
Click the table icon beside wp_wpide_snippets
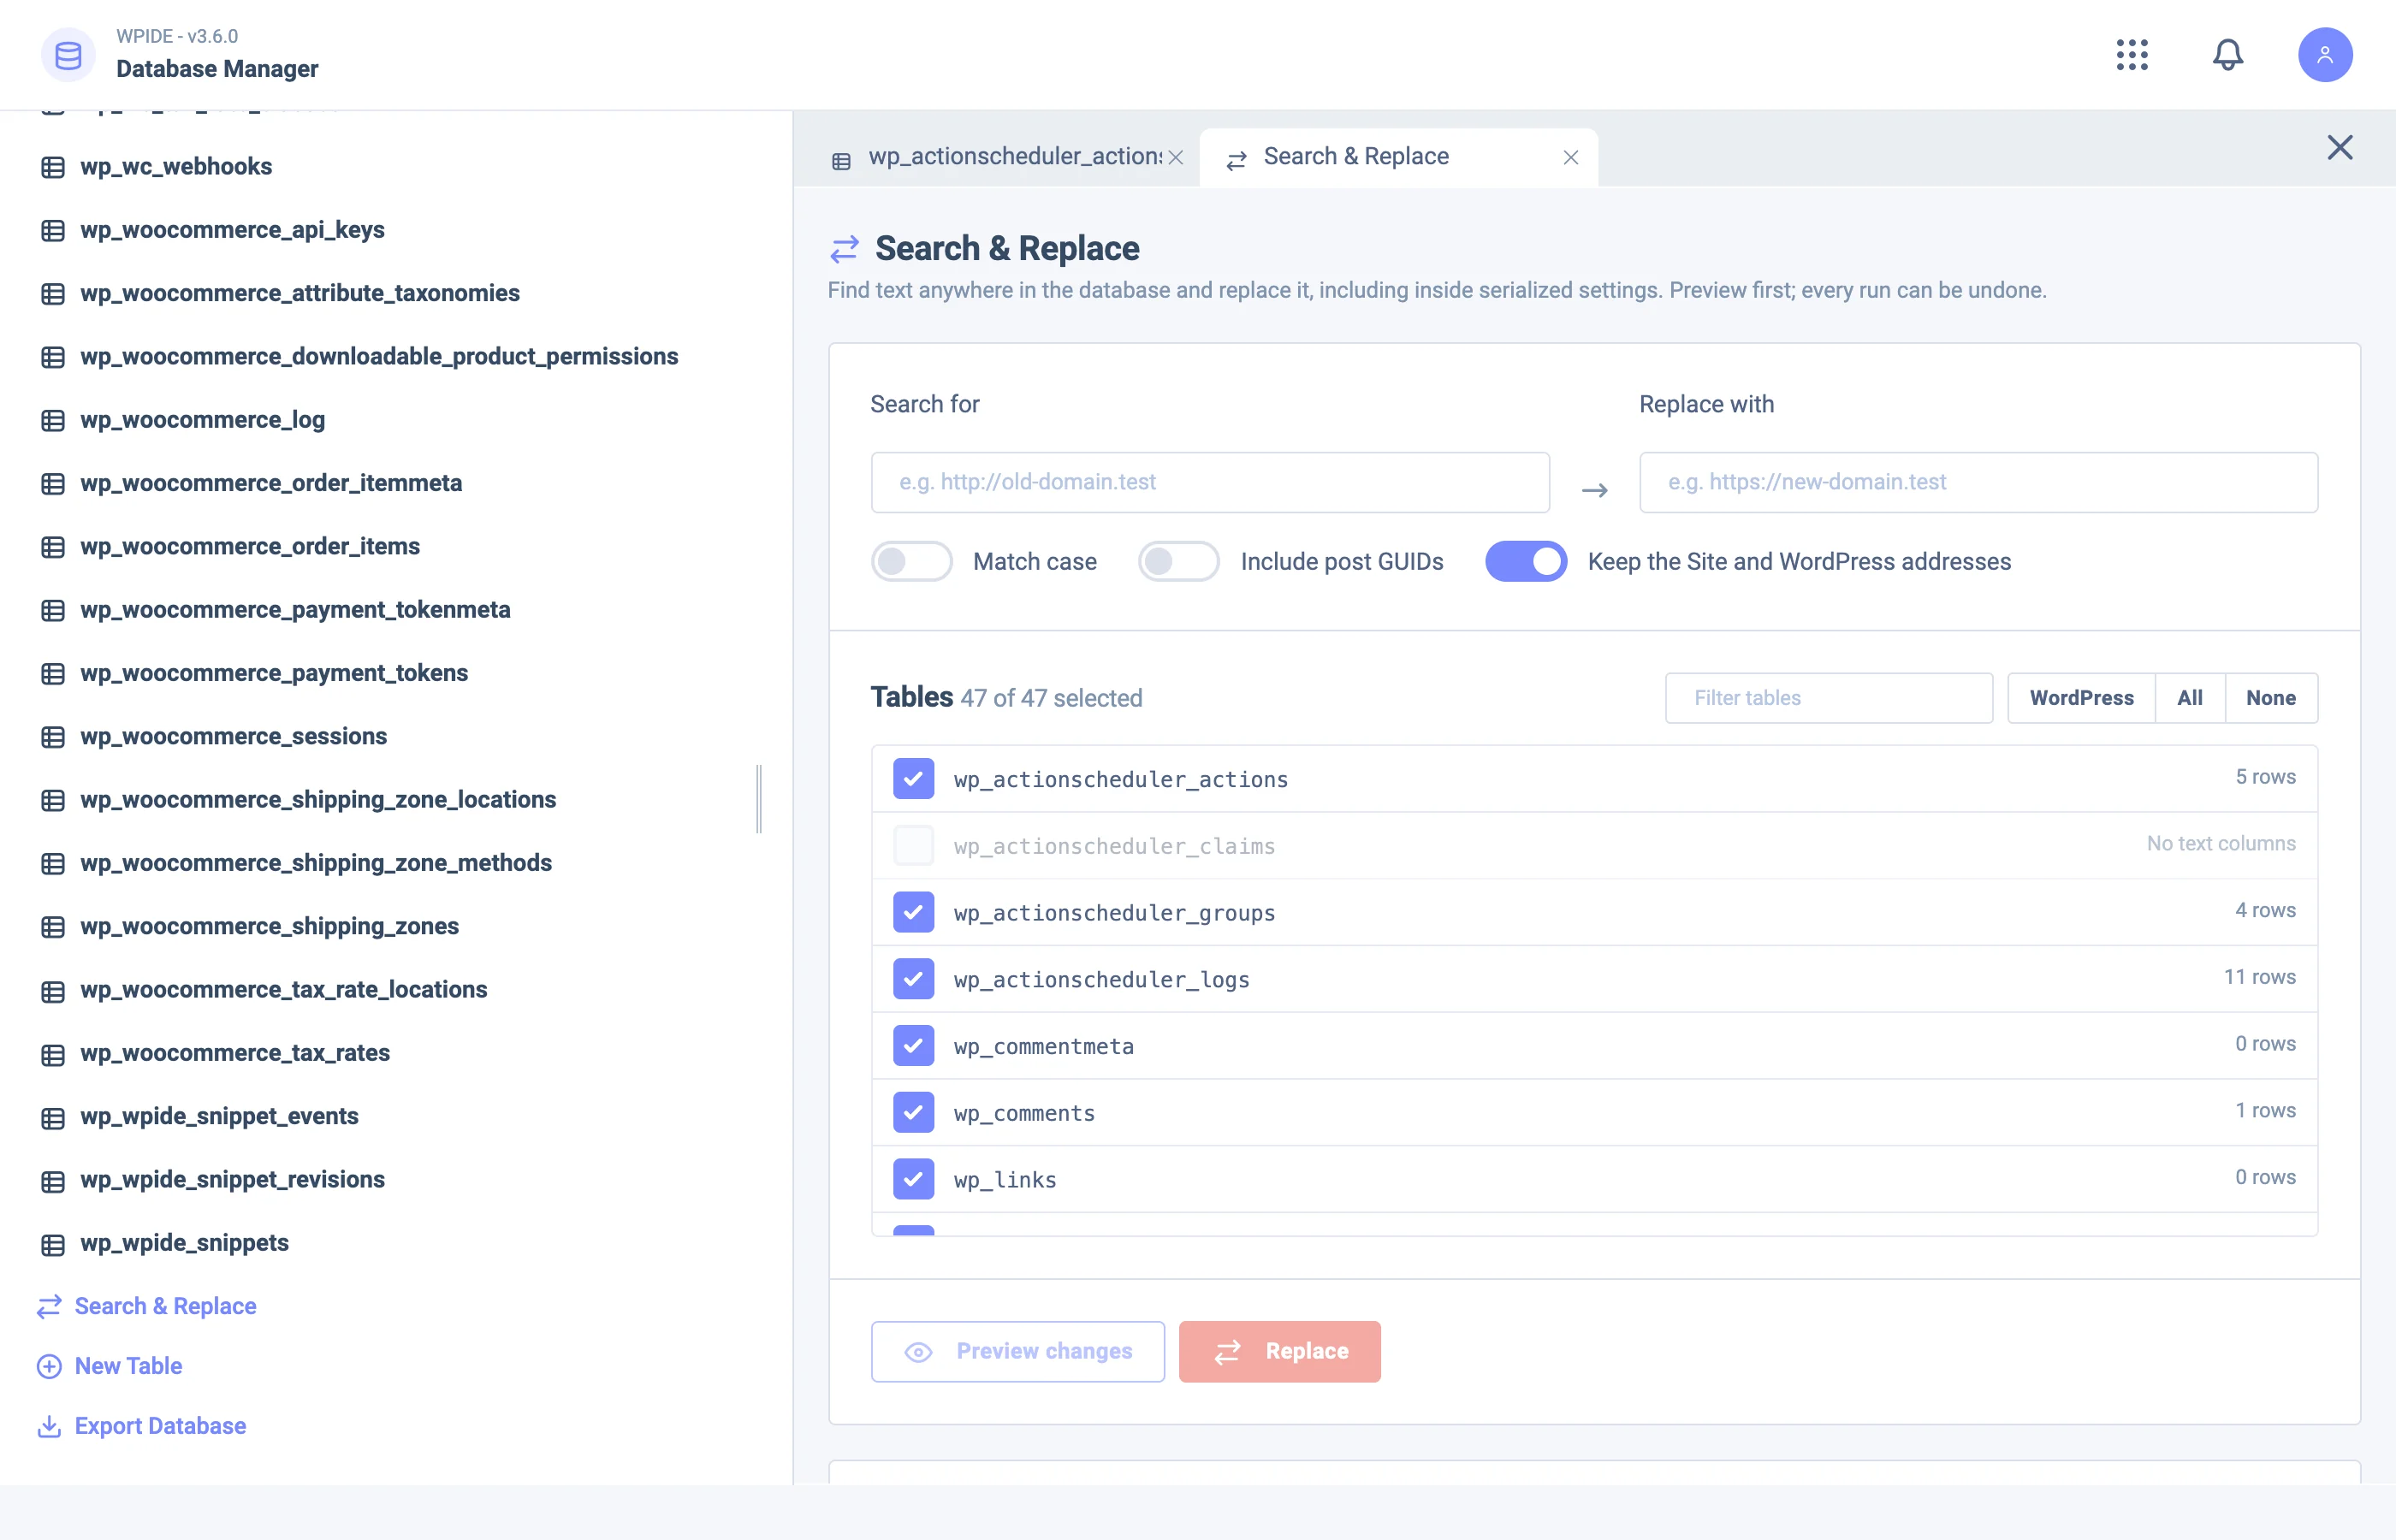[x=53, y=1244]
